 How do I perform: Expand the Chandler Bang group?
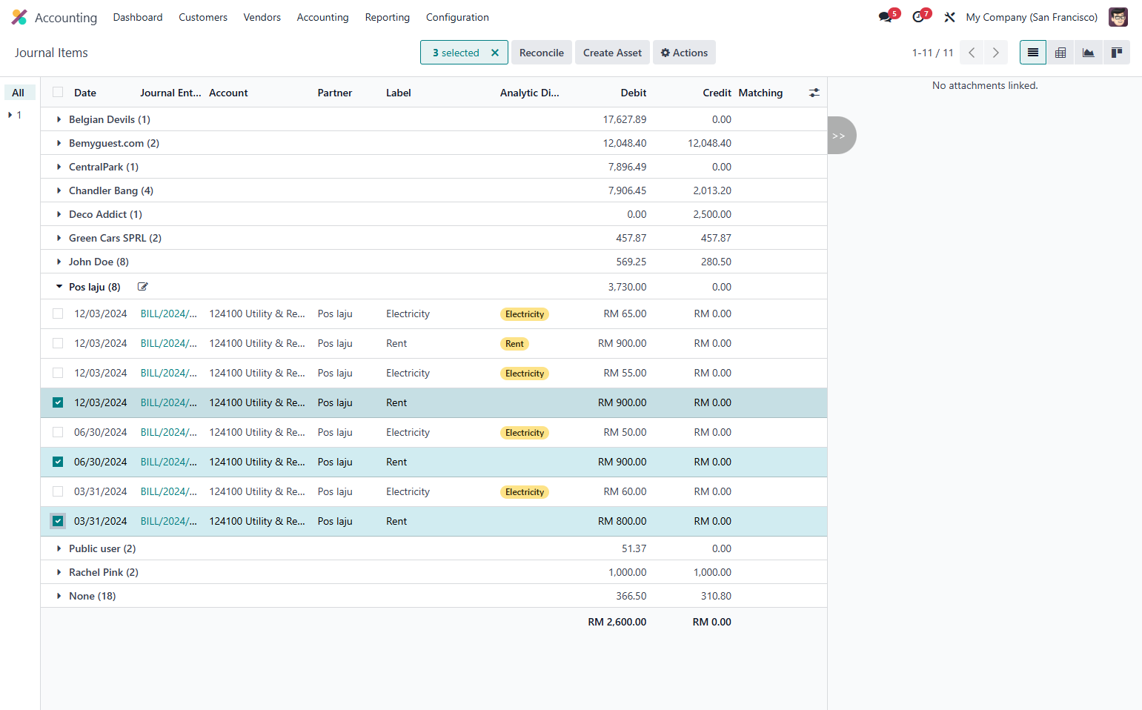(x=59, y=190)
